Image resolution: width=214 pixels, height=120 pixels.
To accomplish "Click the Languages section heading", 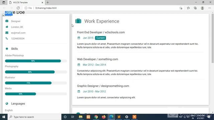I will point(18,104).
